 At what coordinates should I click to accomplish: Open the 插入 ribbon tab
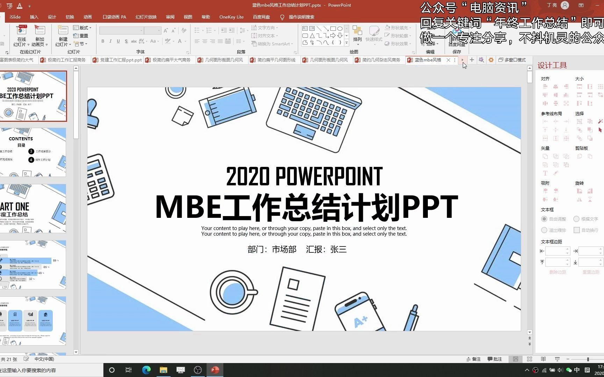pyautogui.click(x=34, y=17)
